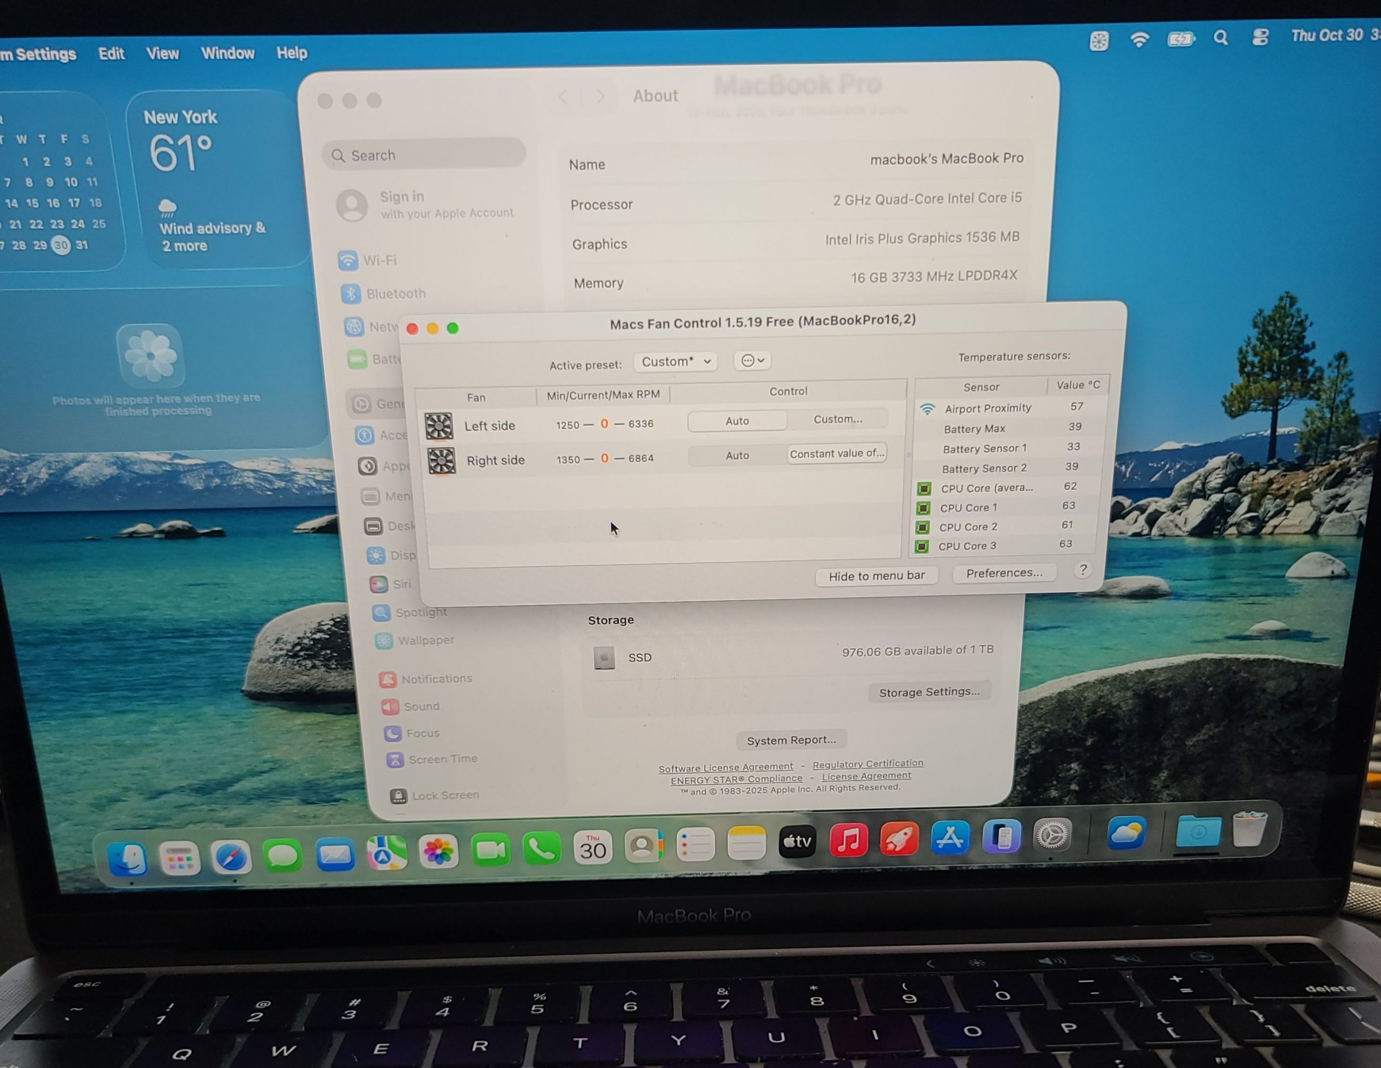Screen dimensions: 1381x1068
Task: Click the Storage Settings... button
Action: pyautogui.click(x=929, y=692)
